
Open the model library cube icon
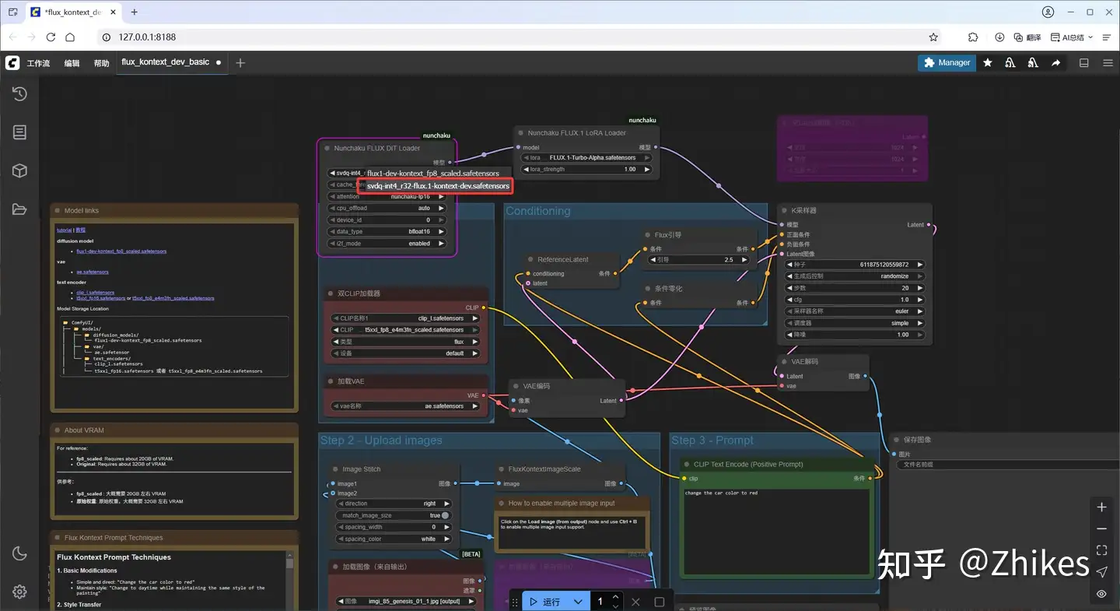coord(19,170)
